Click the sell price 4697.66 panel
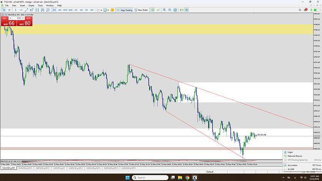Screen dimensions: 322x181 (x=8, y=23)
